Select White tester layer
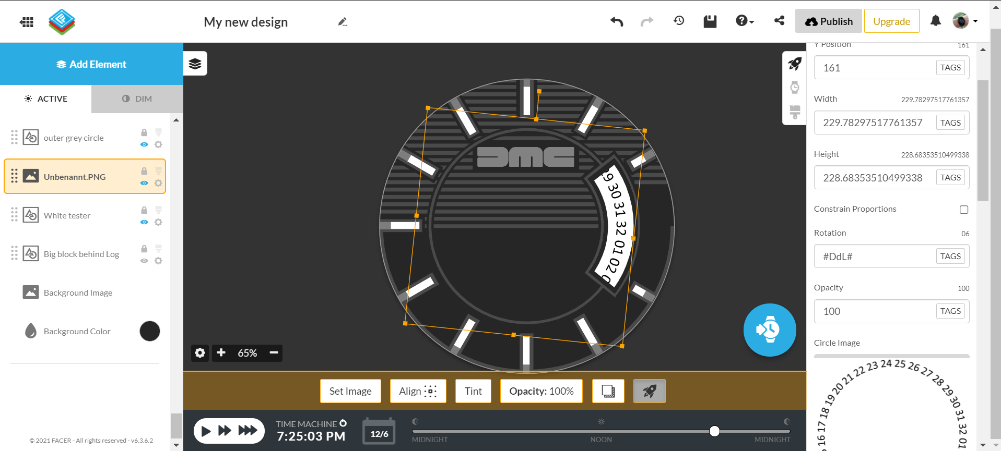Viewport: 1001px width, 451px height. click(85, 215)
